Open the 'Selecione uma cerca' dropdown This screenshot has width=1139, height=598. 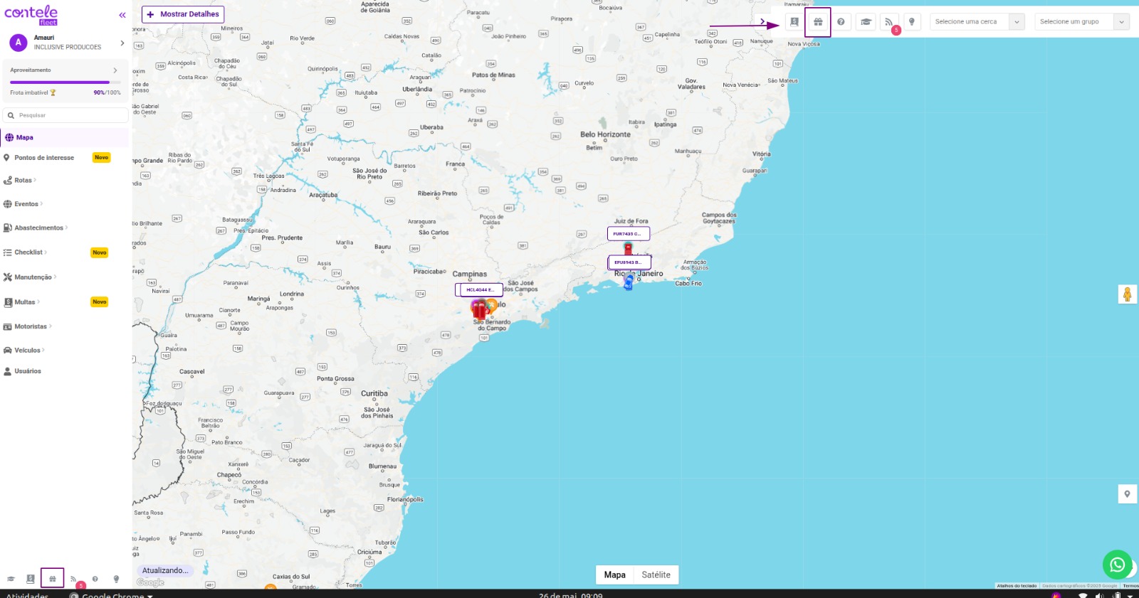(x=977, y=22)
